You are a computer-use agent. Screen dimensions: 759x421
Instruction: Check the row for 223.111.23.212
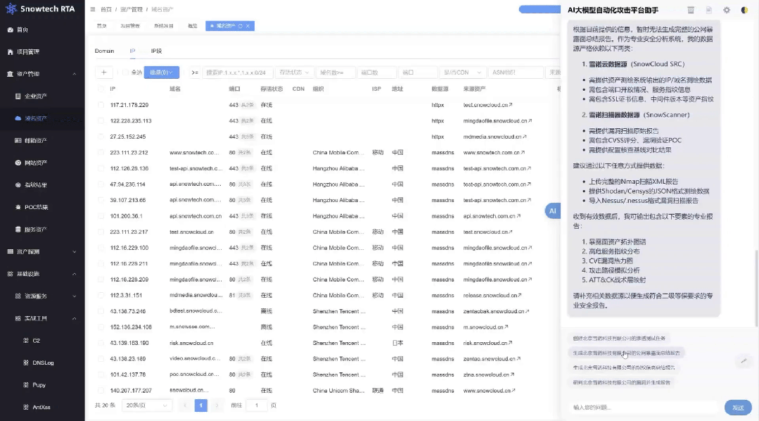point(101,153)
